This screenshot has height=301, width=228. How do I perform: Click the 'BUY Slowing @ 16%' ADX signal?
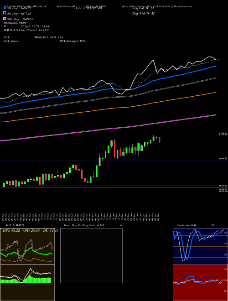pos(72,41)
